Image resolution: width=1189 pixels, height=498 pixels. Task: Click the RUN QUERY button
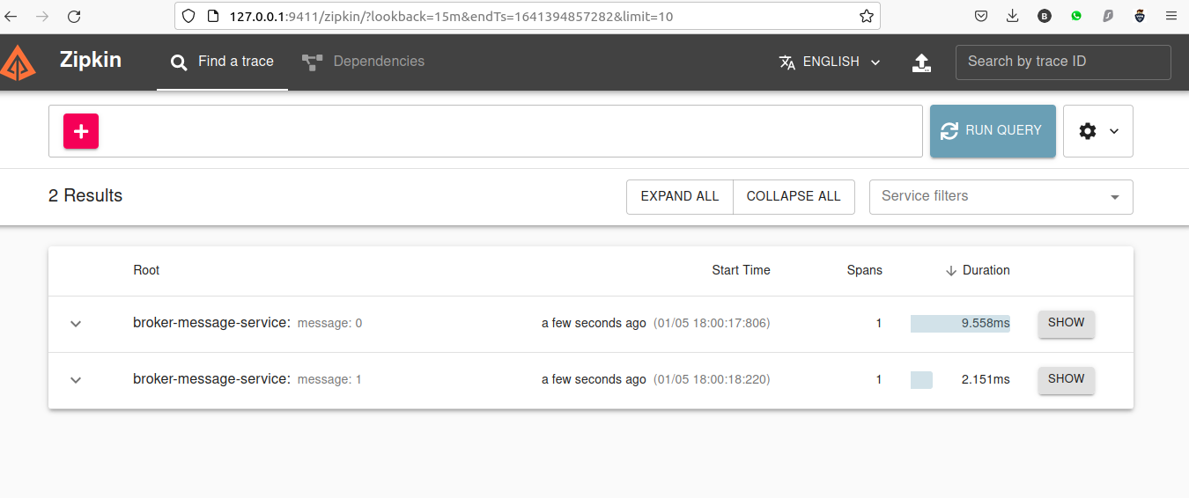pos(993,131)
